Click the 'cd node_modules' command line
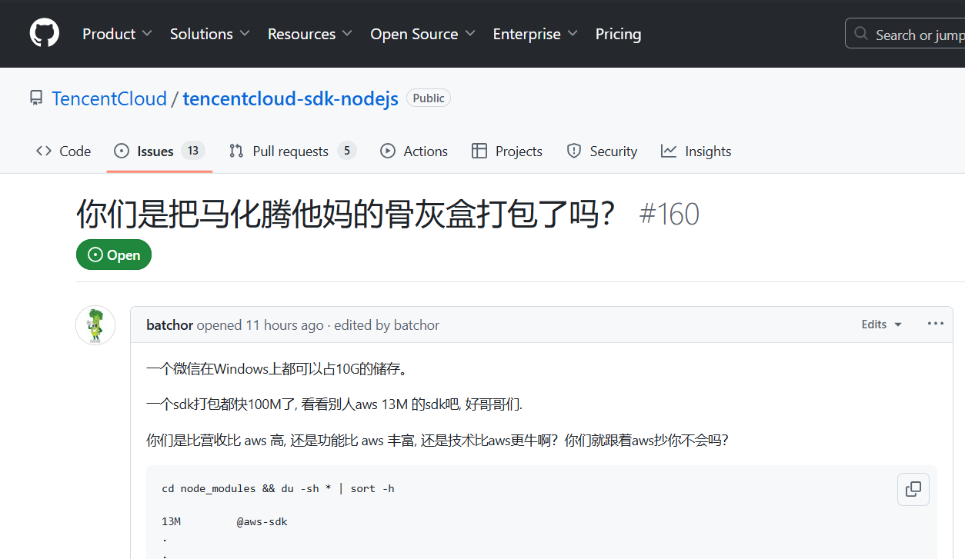This screenshot has height=559, width=965. [x=278, y=488]
